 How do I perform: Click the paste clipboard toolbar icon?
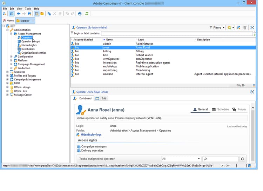pyautogui.click(x=60, y=14)
